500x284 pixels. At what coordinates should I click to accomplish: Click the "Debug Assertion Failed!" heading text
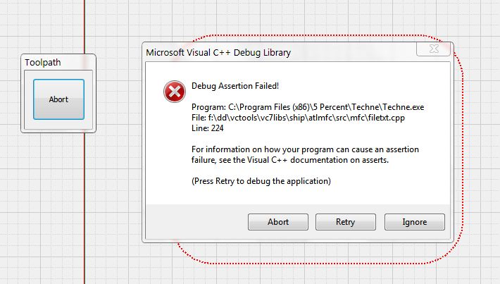[235, 86]
